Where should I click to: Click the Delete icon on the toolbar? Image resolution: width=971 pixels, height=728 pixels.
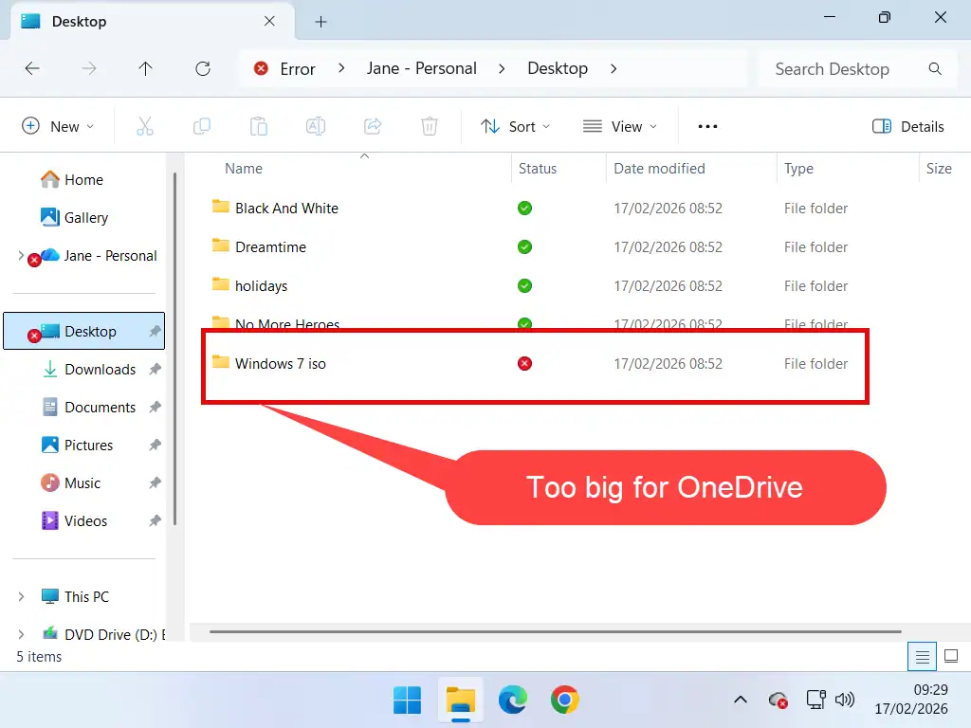[429, 125]
